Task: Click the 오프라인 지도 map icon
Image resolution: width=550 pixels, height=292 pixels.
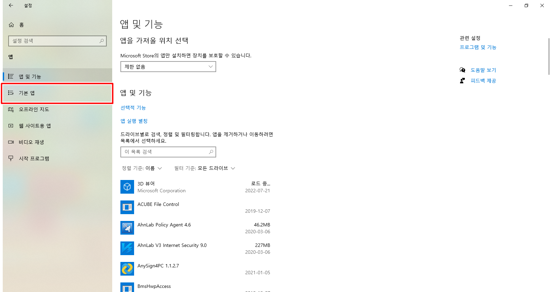Action: click(11, 109)
